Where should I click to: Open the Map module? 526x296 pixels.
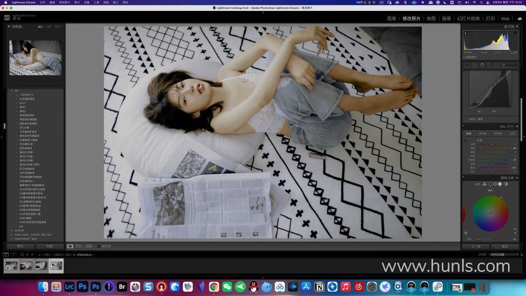431,18
